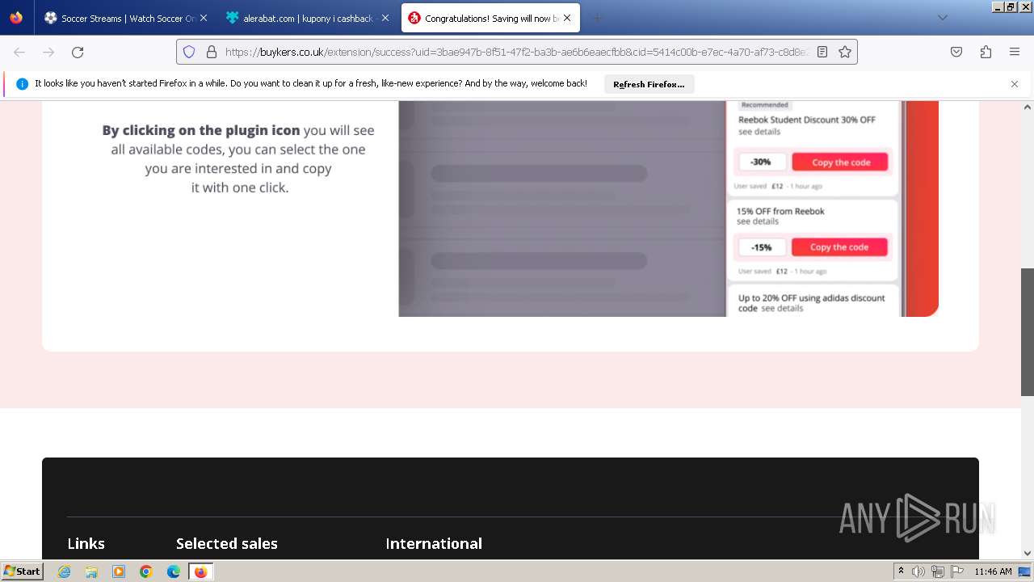
Task: Click the Refresh Firefox button
Action: (x=649, y=84)
